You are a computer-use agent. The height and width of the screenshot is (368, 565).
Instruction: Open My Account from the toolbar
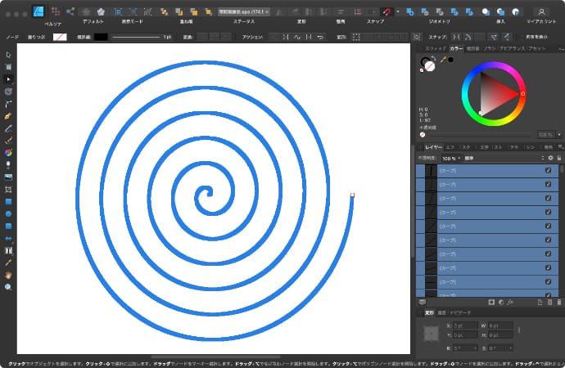[x=542, y=12]
